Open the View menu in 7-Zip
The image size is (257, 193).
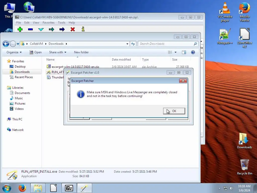point(36,22)
